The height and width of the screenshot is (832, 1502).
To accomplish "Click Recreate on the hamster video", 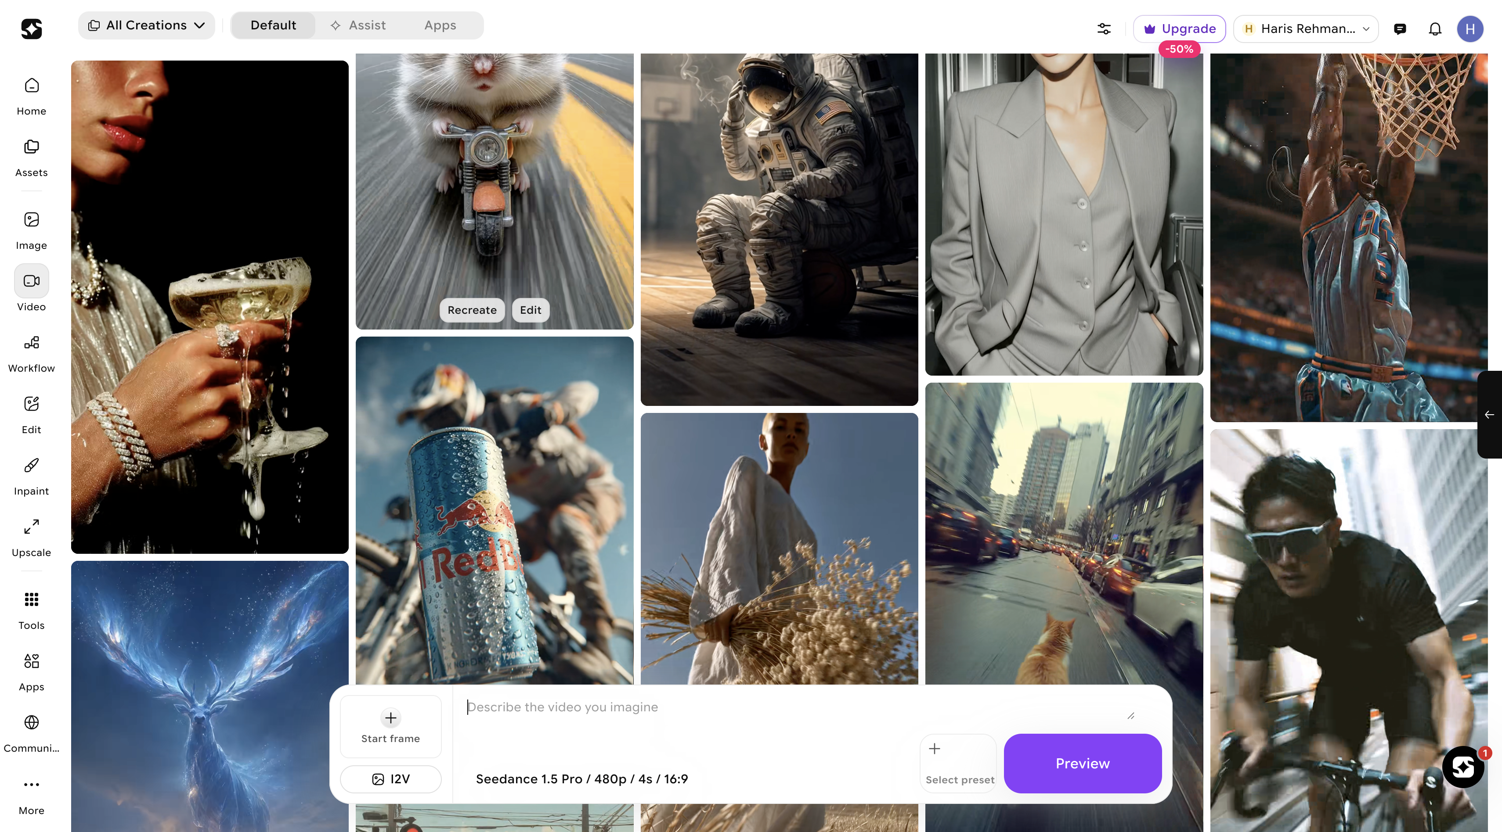I will 472,310.
